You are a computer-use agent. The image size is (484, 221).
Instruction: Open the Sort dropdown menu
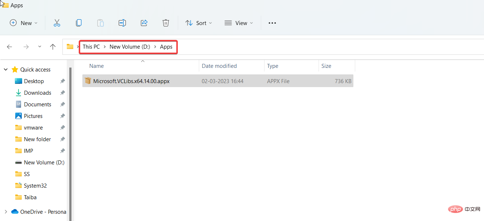click(x=198, y=23)
